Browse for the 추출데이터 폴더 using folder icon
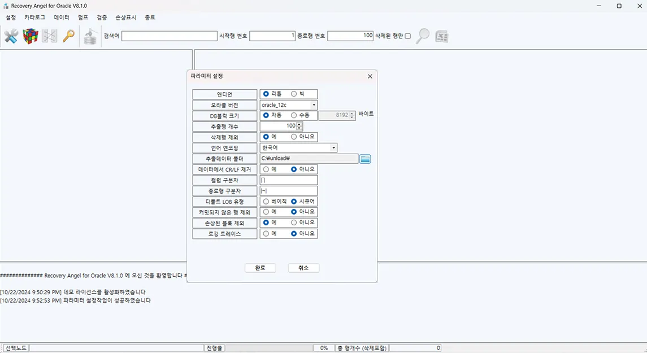The image size is (647, 353). 365,159
